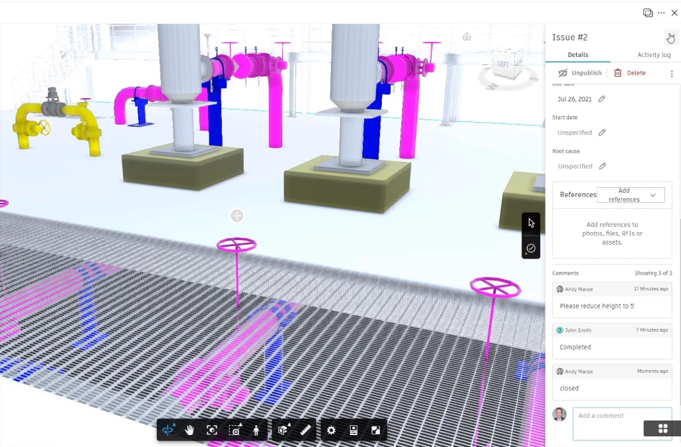Click the 'Showing 3 of 3' text
The width and height of the screenshot is (681, 447).
click(653, 273)
